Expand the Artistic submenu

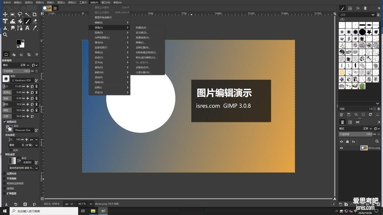(109, 62)
